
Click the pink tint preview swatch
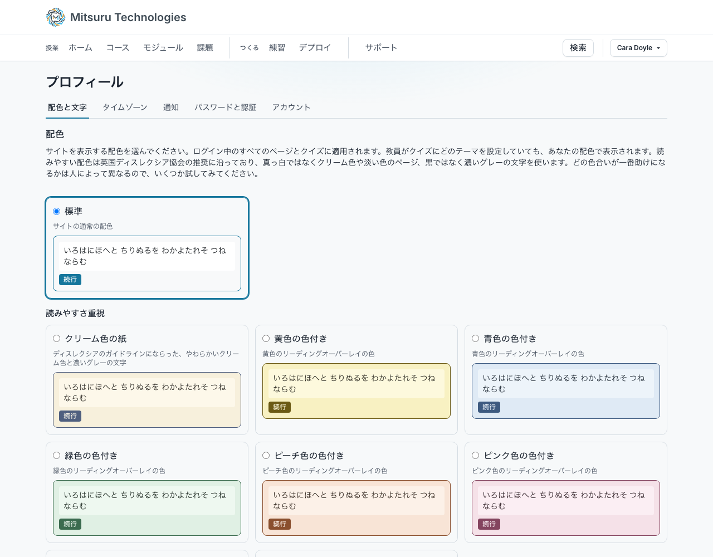point(566,508)
